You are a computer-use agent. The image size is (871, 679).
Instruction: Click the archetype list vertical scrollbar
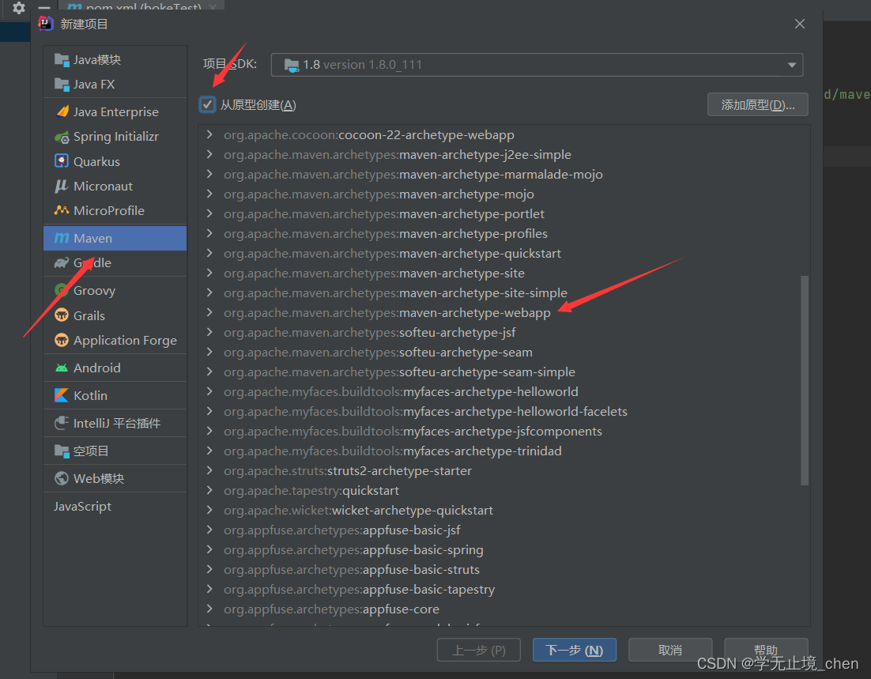tap(805, 380)
